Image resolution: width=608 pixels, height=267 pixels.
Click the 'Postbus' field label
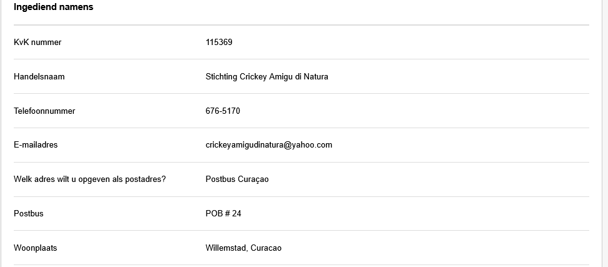click(29, 214)
